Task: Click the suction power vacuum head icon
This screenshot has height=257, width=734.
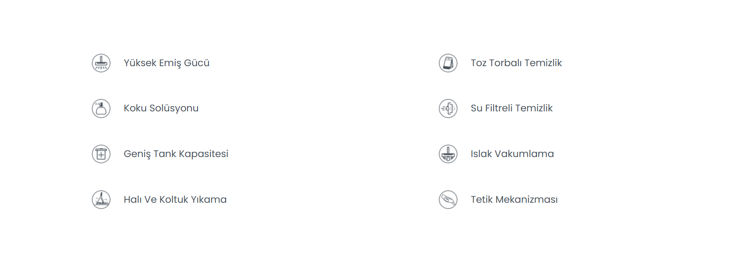Action: (101, 63)
